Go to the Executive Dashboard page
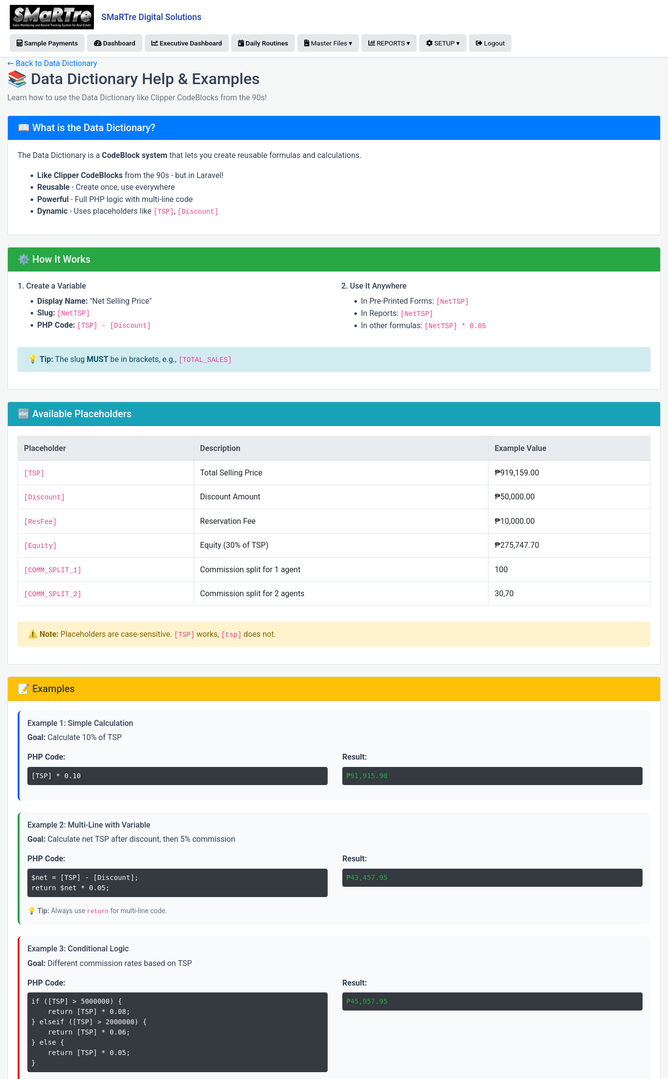 (187, 43)
